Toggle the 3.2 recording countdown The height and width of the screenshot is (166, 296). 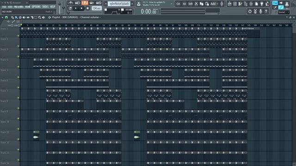point(85,3)
